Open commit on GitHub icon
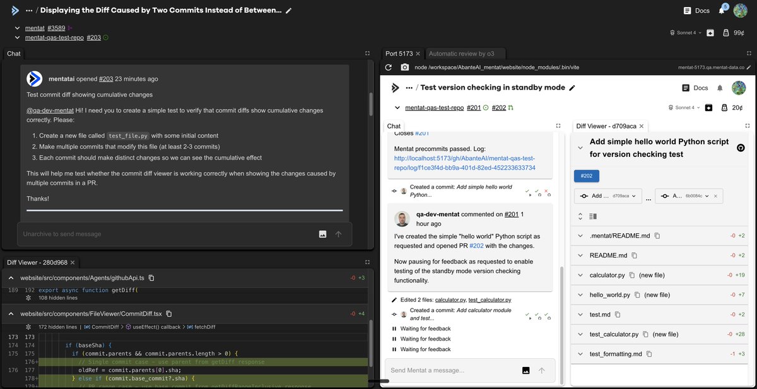Viewport: 757px width, 389px height. tap(741, 148)
